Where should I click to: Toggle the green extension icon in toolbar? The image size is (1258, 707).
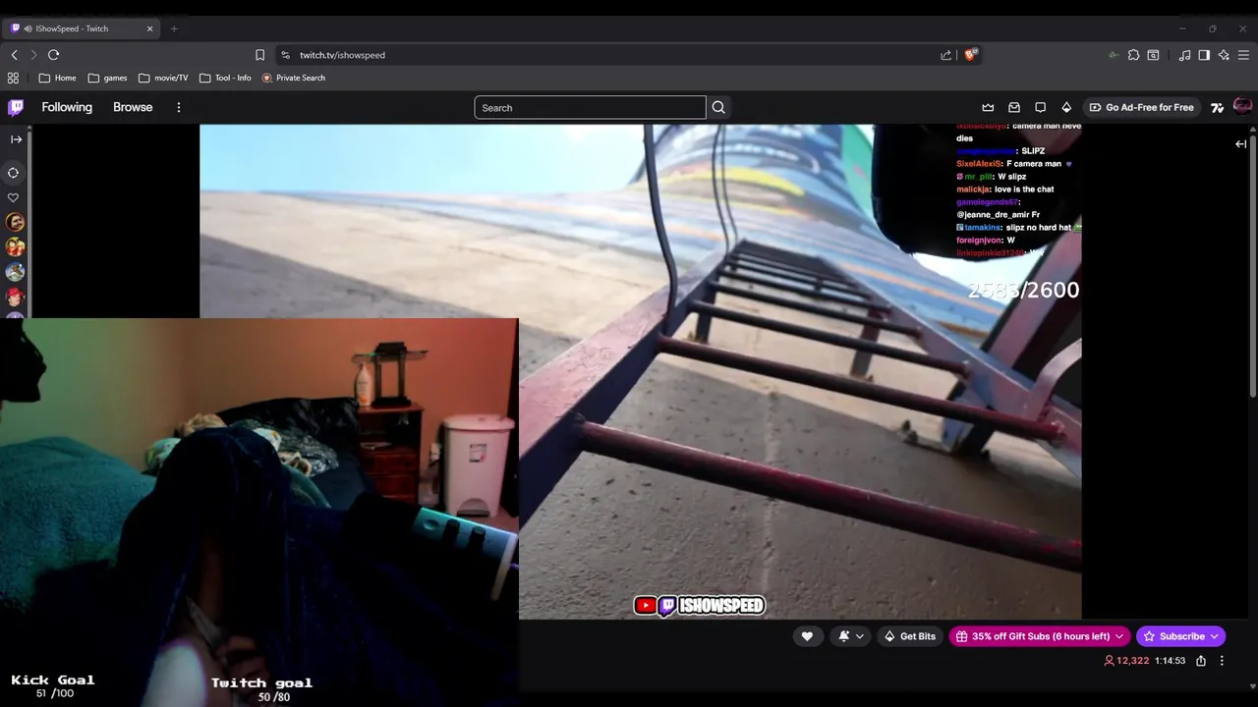tap(1113, 55)
